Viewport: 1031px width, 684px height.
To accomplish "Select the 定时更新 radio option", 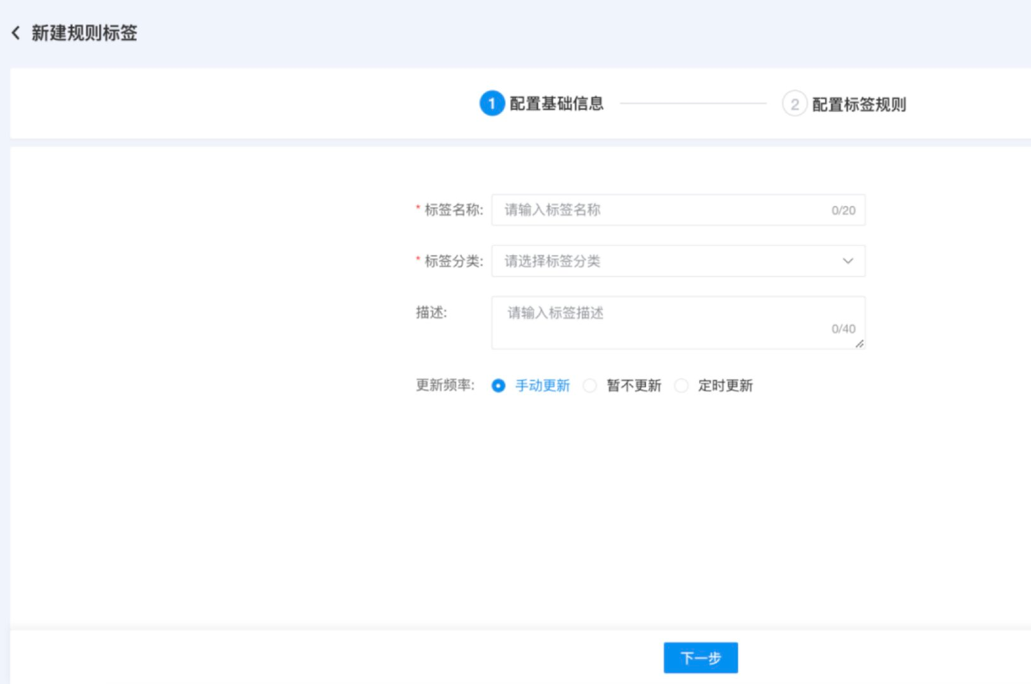I will click(x=681, y=386).
